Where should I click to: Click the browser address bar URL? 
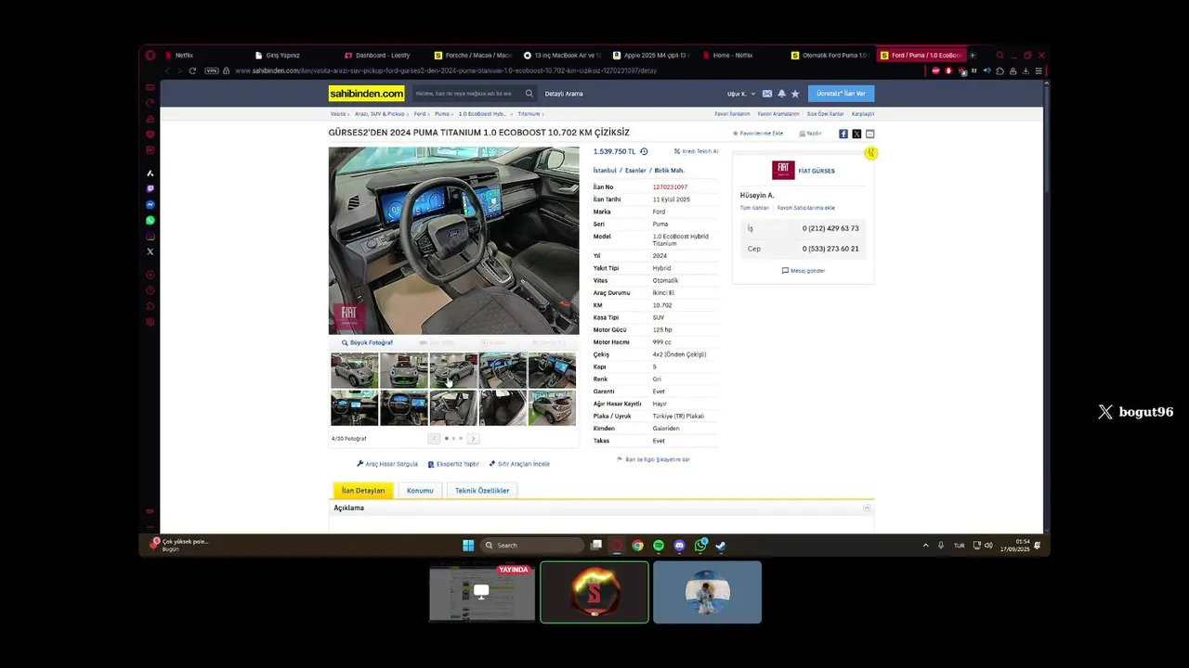pyautogui.click(x=446, y=71)
